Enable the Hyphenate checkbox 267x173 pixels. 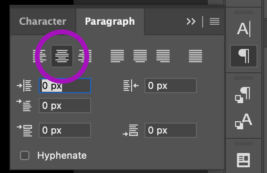click(25, 155)
